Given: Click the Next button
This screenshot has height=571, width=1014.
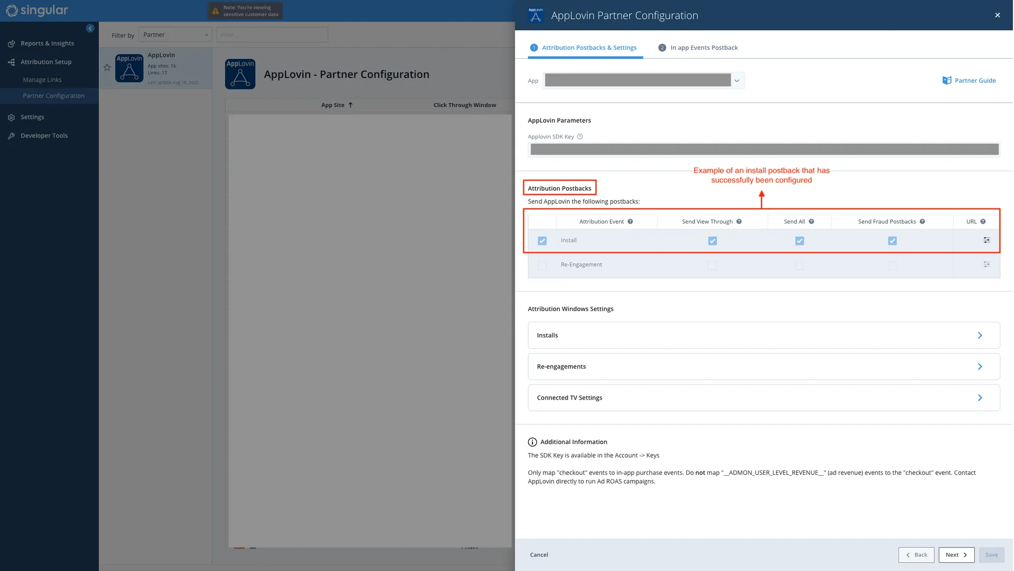Looking at the screenshot, I should 956,554.
